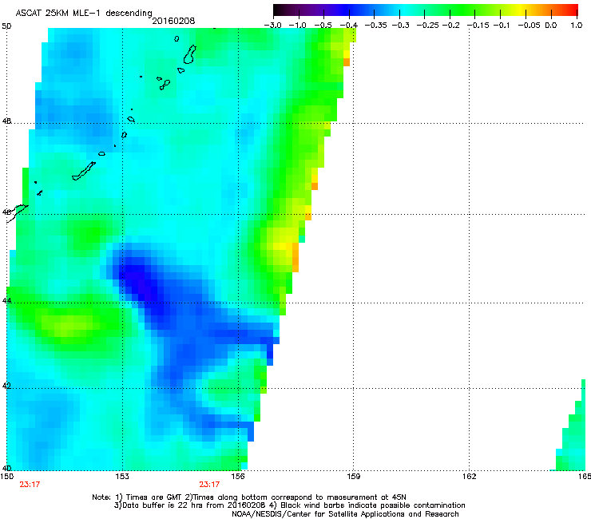Click the title 'ASCAT 25KM MLE-1 descending'

(x=84, y=13)
